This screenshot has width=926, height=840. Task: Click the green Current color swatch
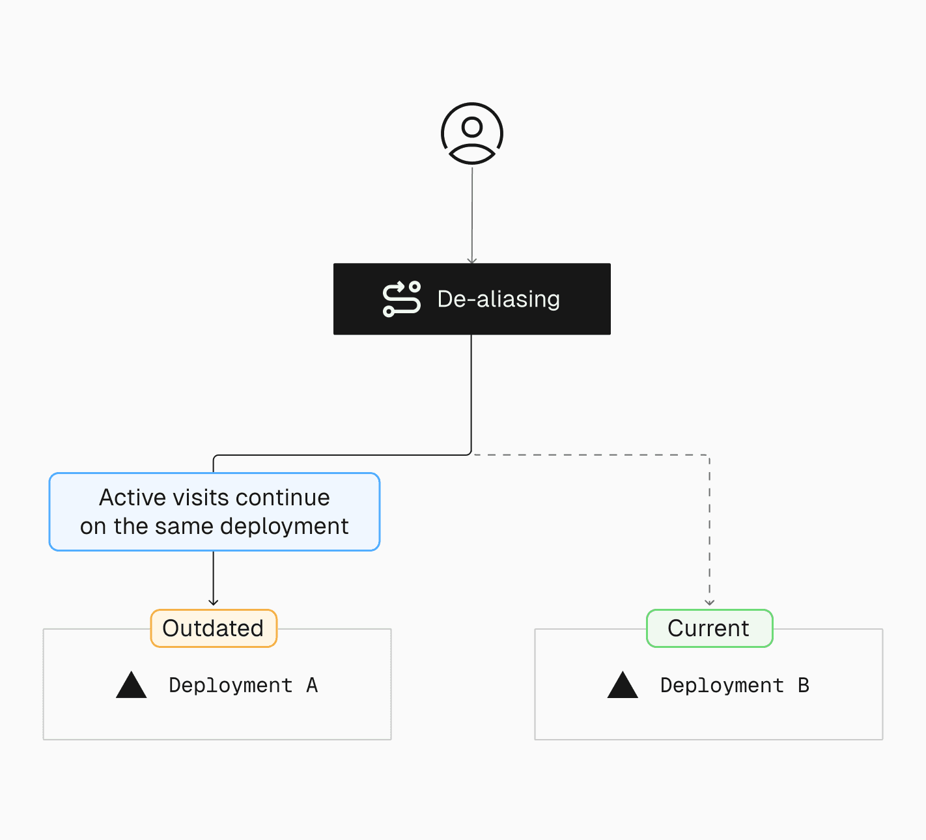pos(709,628)
